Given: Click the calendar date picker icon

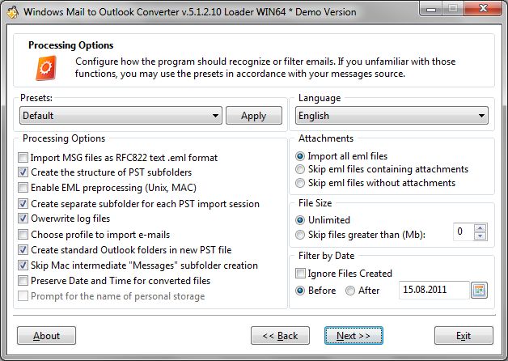Looking at the screenshot, I should [x=478, y=291].
